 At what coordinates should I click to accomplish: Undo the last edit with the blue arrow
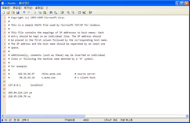pyautogui.click(x=24, y=12)
